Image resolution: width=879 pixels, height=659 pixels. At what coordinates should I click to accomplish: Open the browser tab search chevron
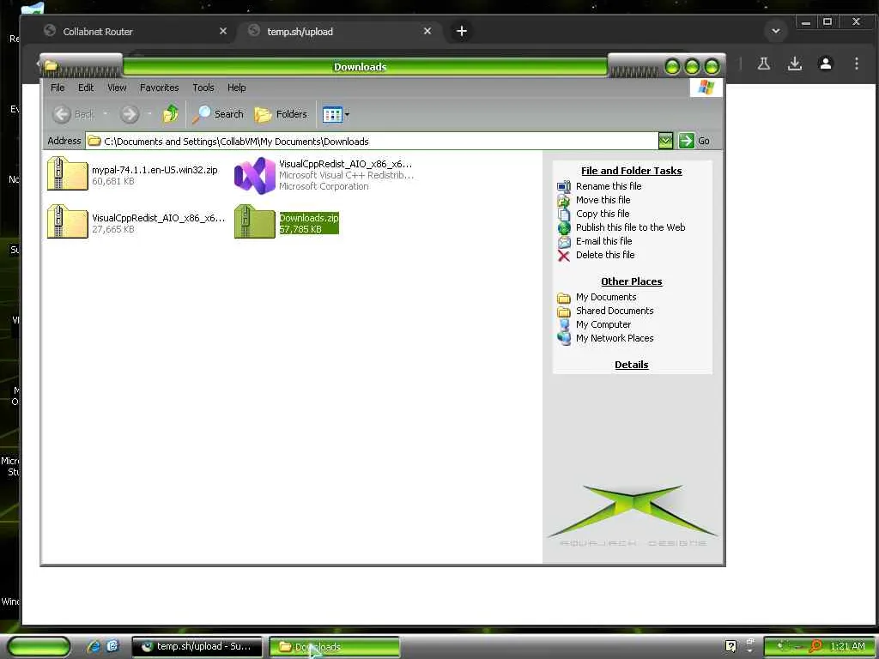pos(776,32)
